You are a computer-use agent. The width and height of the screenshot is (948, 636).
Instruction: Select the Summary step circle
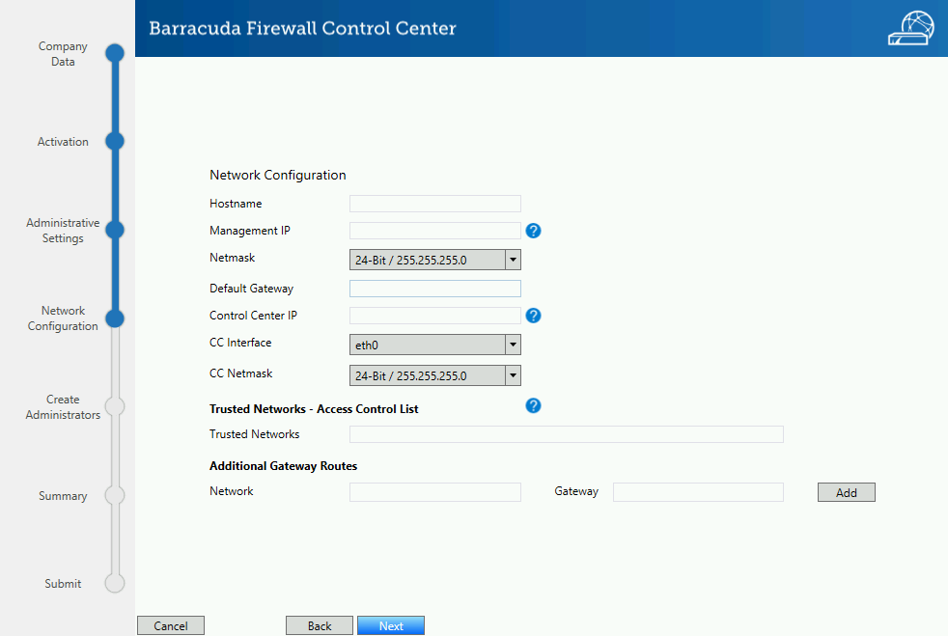[115, 495]
